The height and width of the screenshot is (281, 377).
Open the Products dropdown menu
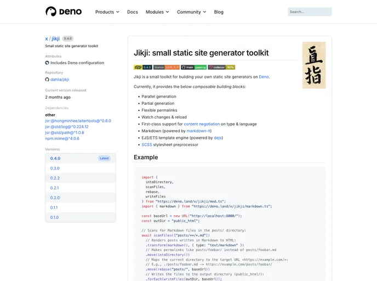107,12
